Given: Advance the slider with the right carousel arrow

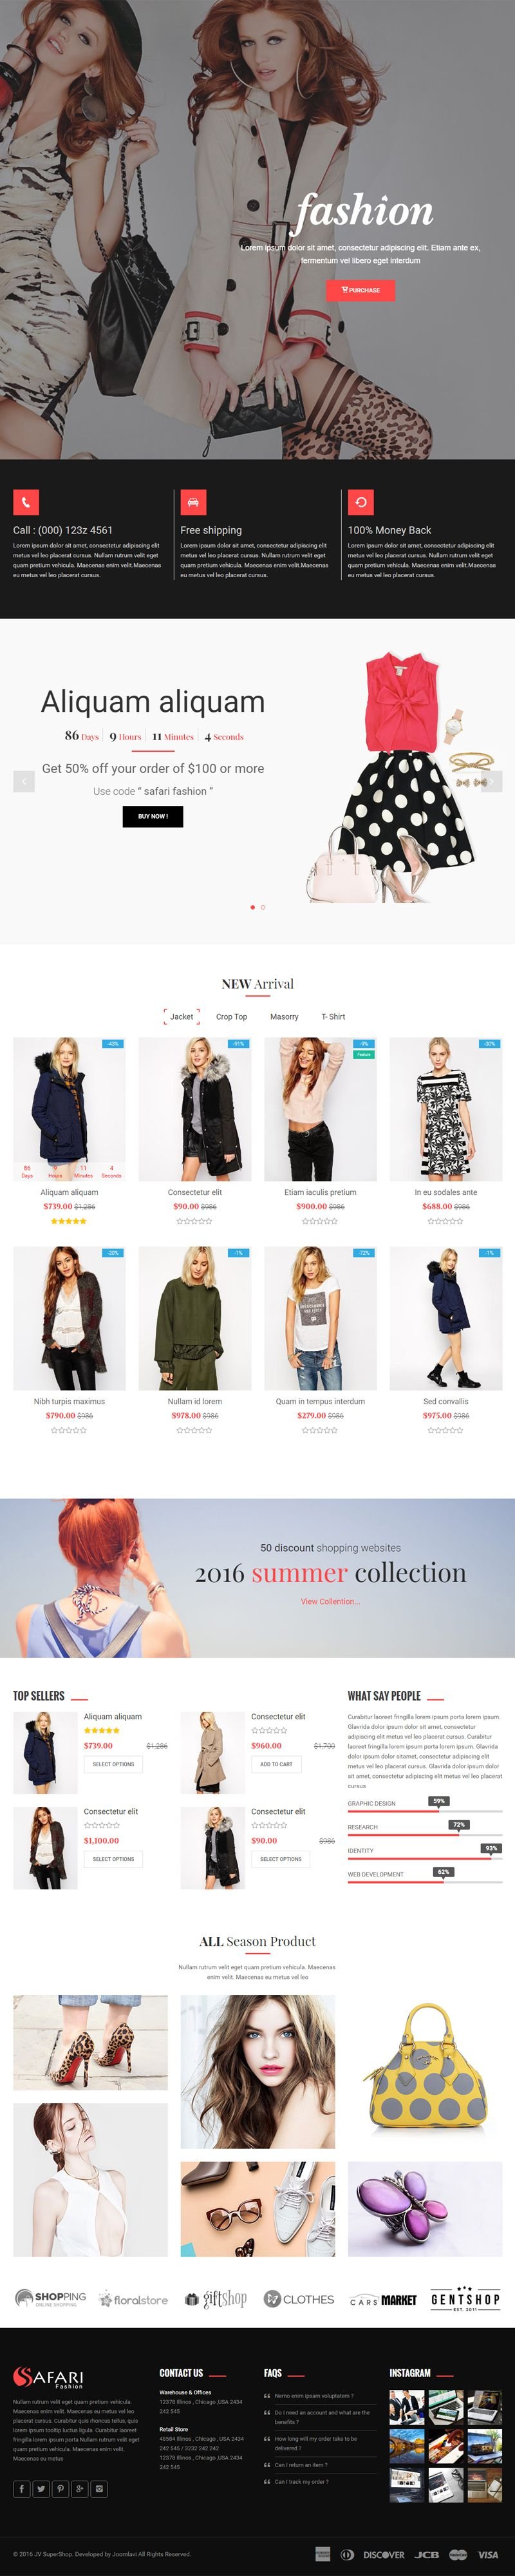Looking at the screenshot, I should coord(491,780).
